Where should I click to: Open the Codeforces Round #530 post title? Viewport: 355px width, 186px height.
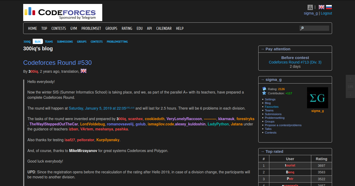pos(57,62)
